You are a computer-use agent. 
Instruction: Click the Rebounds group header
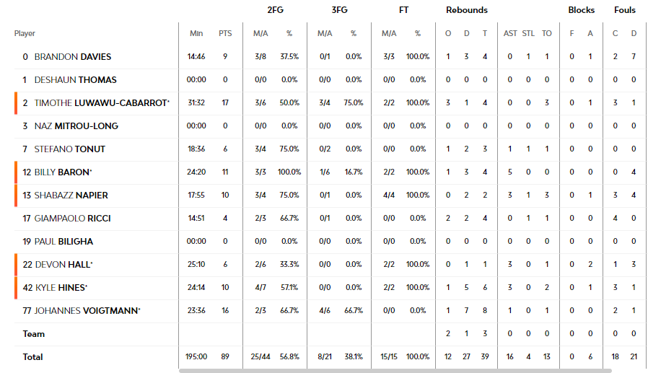click(x=467, y=10)
